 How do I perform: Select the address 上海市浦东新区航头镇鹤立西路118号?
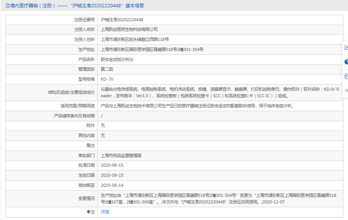tap(135, 39)
